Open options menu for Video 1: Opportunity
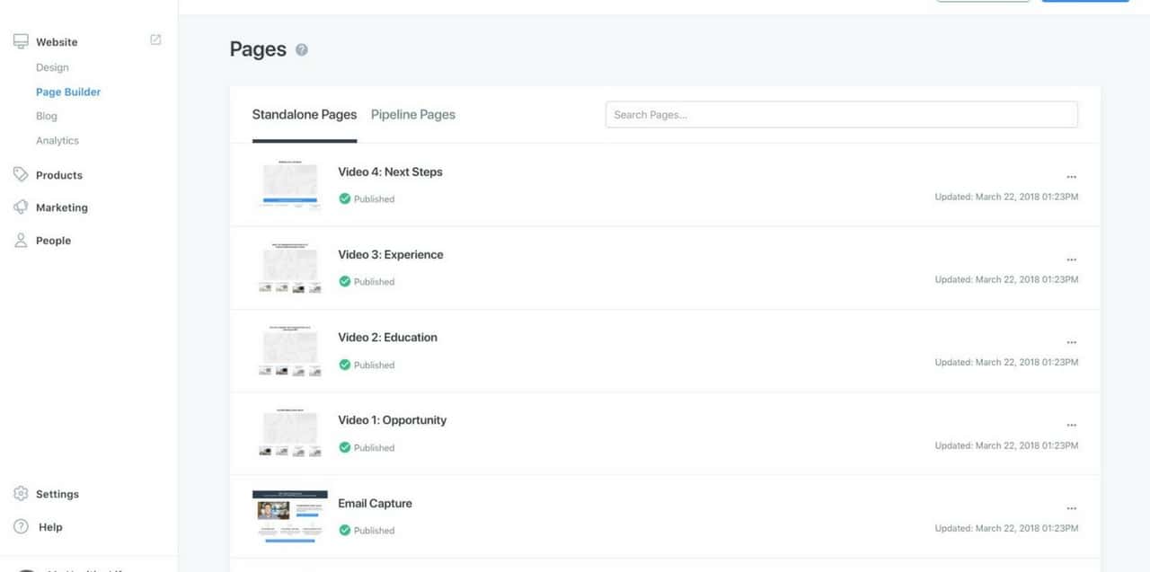 pyautogui.click(x=1071, y=425)
